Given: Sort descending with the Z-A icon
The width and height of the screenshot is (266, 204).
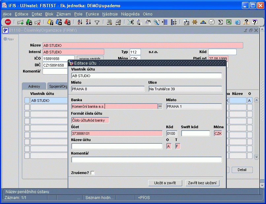Looking at the screenshot, I should click(x=88, y=22).
